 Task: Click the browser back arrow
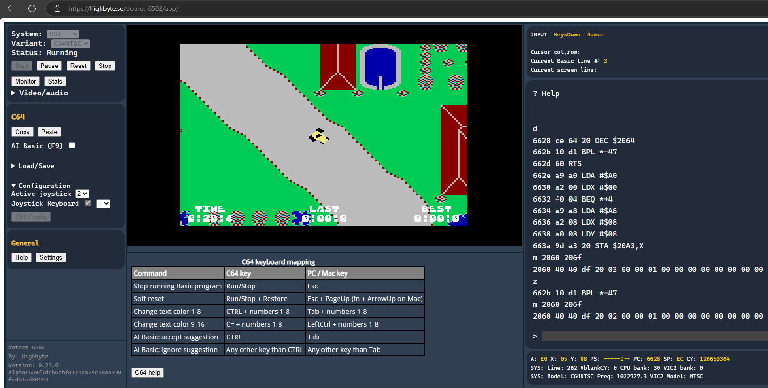click(11, 8)
